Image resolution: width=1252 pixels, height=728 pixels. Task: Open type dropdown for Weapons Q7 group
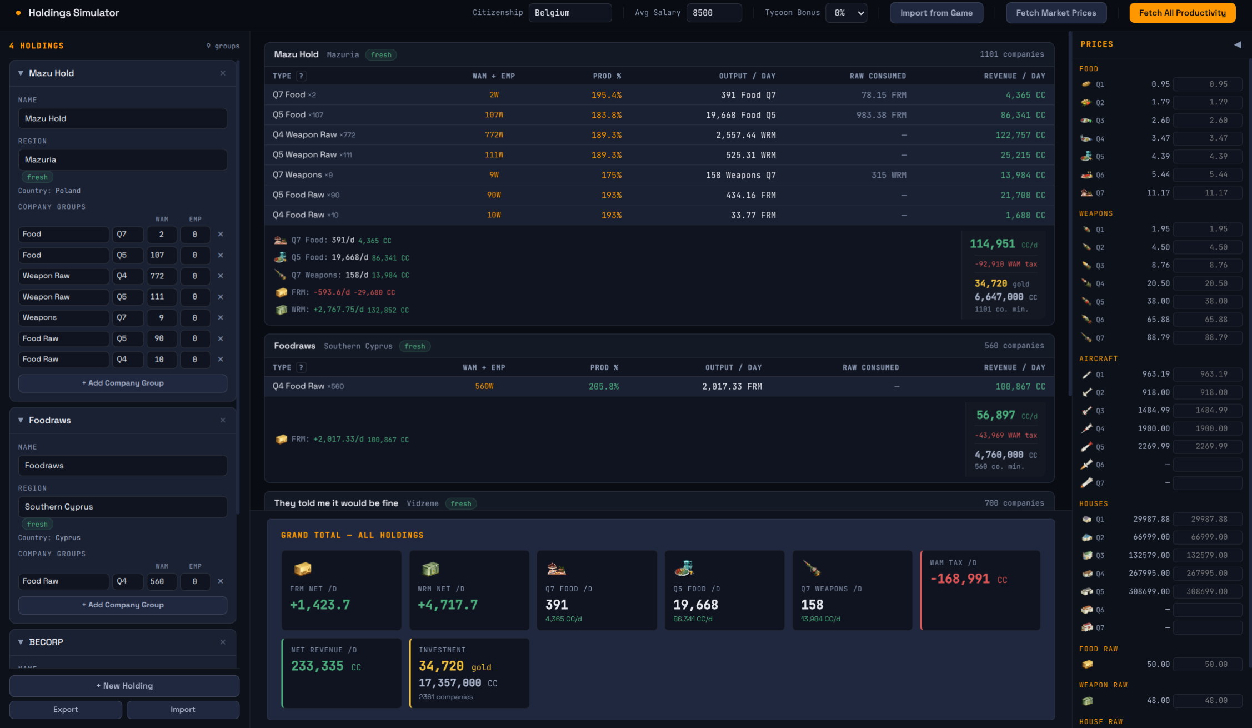(63, 317)
